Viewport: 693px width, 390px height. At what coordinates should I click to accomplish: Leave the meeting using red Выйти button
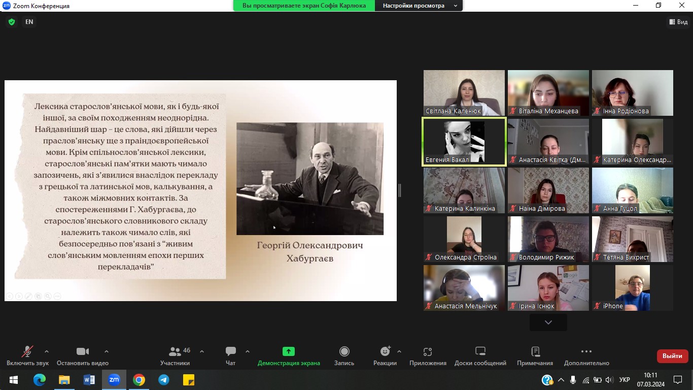[672, 356]
